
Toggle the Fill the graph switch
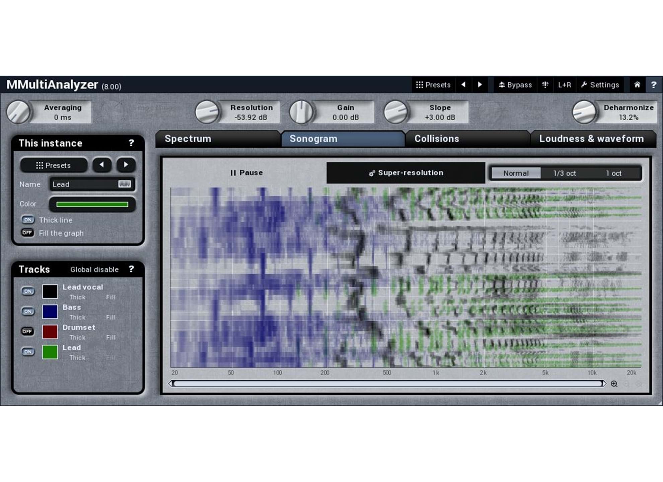pos(27,233)
